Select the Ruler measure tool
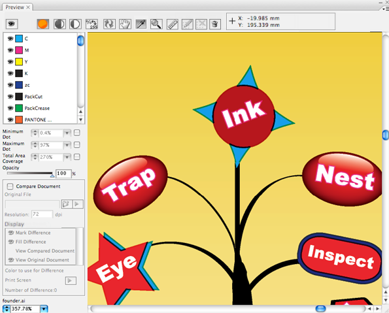 pyautogui.click(x=172, y=24)
